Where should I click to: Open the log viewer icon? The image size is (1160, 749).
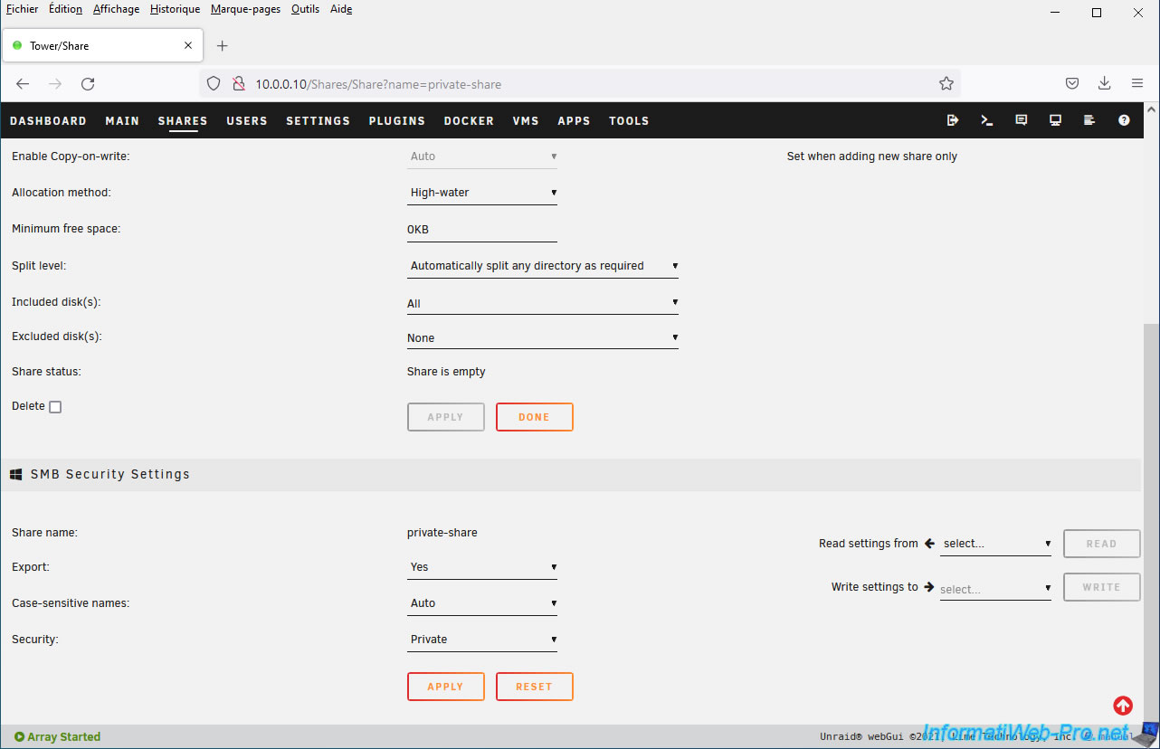click(1089, 120)
